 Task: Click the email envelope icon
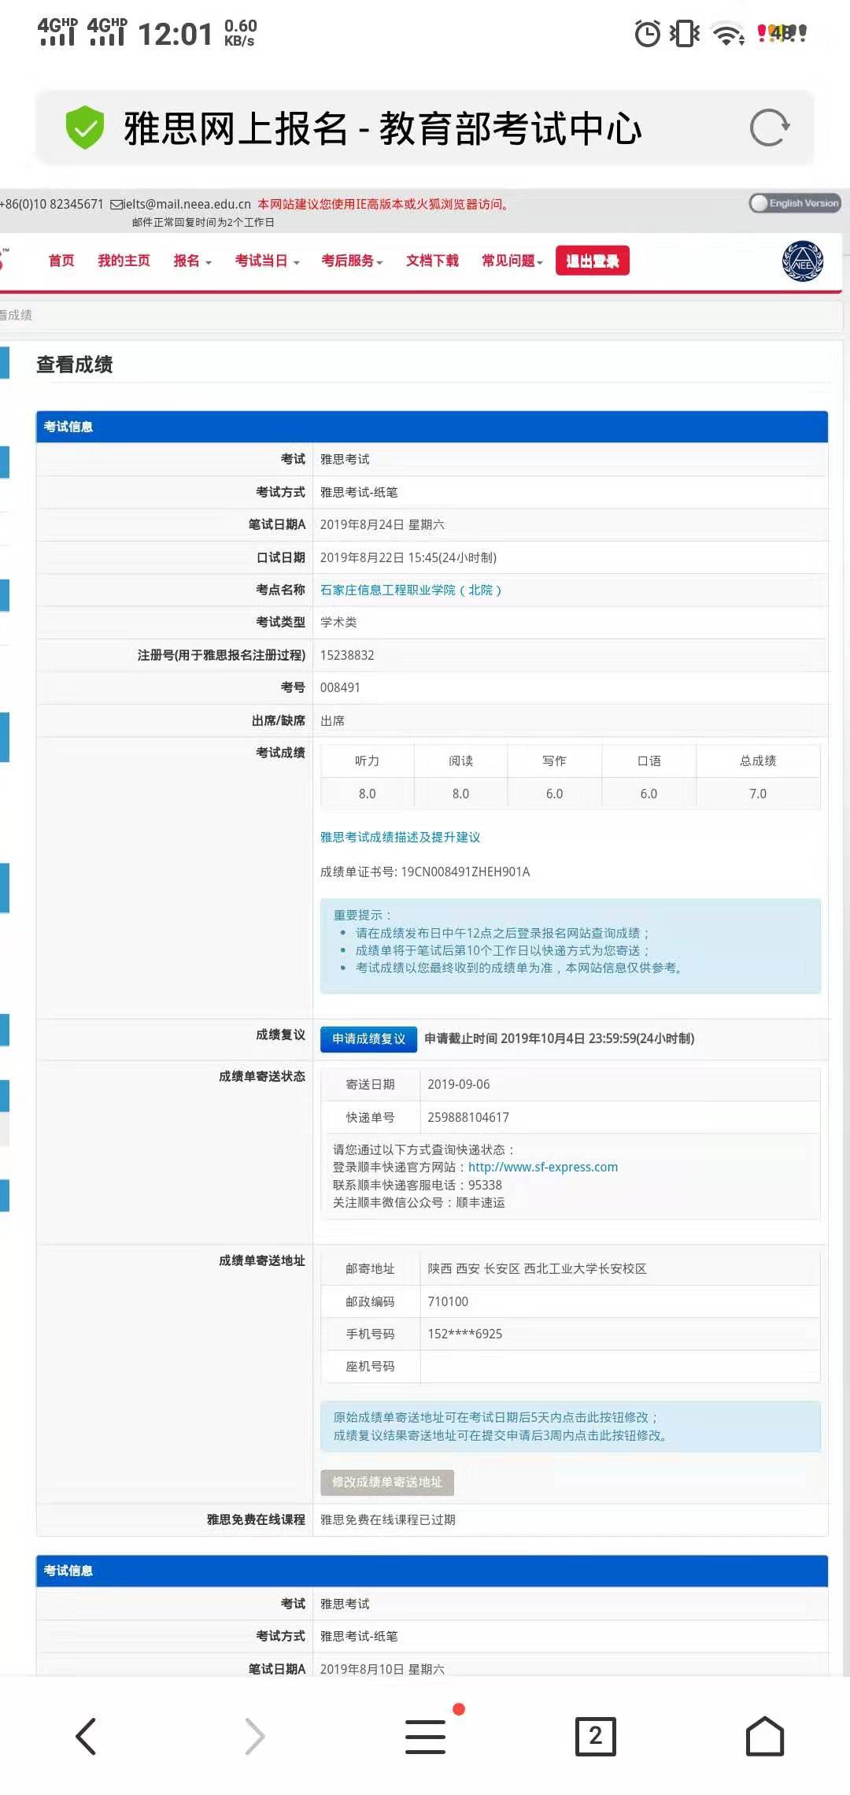pos(116,205)
